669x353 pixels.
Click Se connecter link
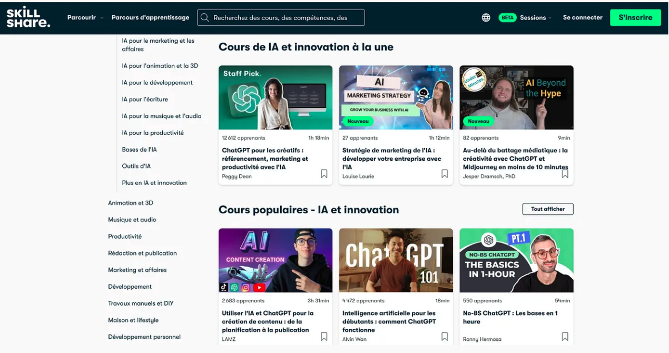pos(583,17)
